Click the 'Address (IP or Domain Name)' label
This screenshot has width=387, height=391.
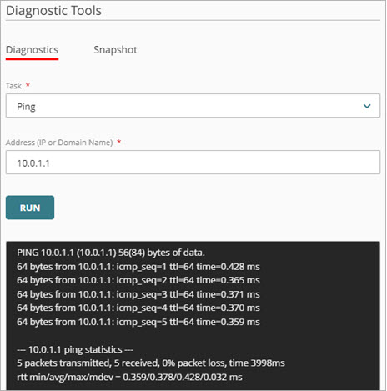[x=59, y=143]
